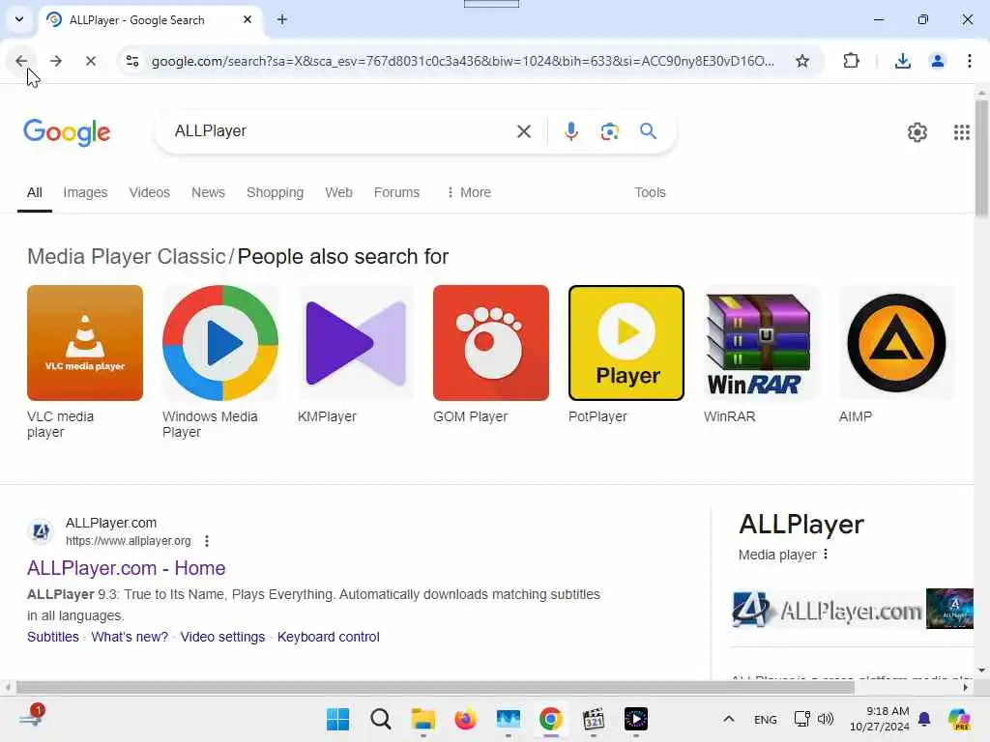Open the Video settings sitelink
The image size is (990, 742).
click(x=223, y=638)
